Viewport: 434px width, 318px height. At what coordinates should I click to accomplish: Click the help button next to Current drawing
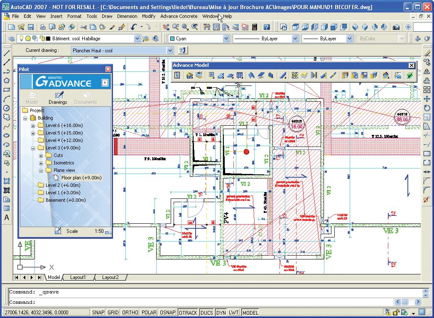click(182, 50)
